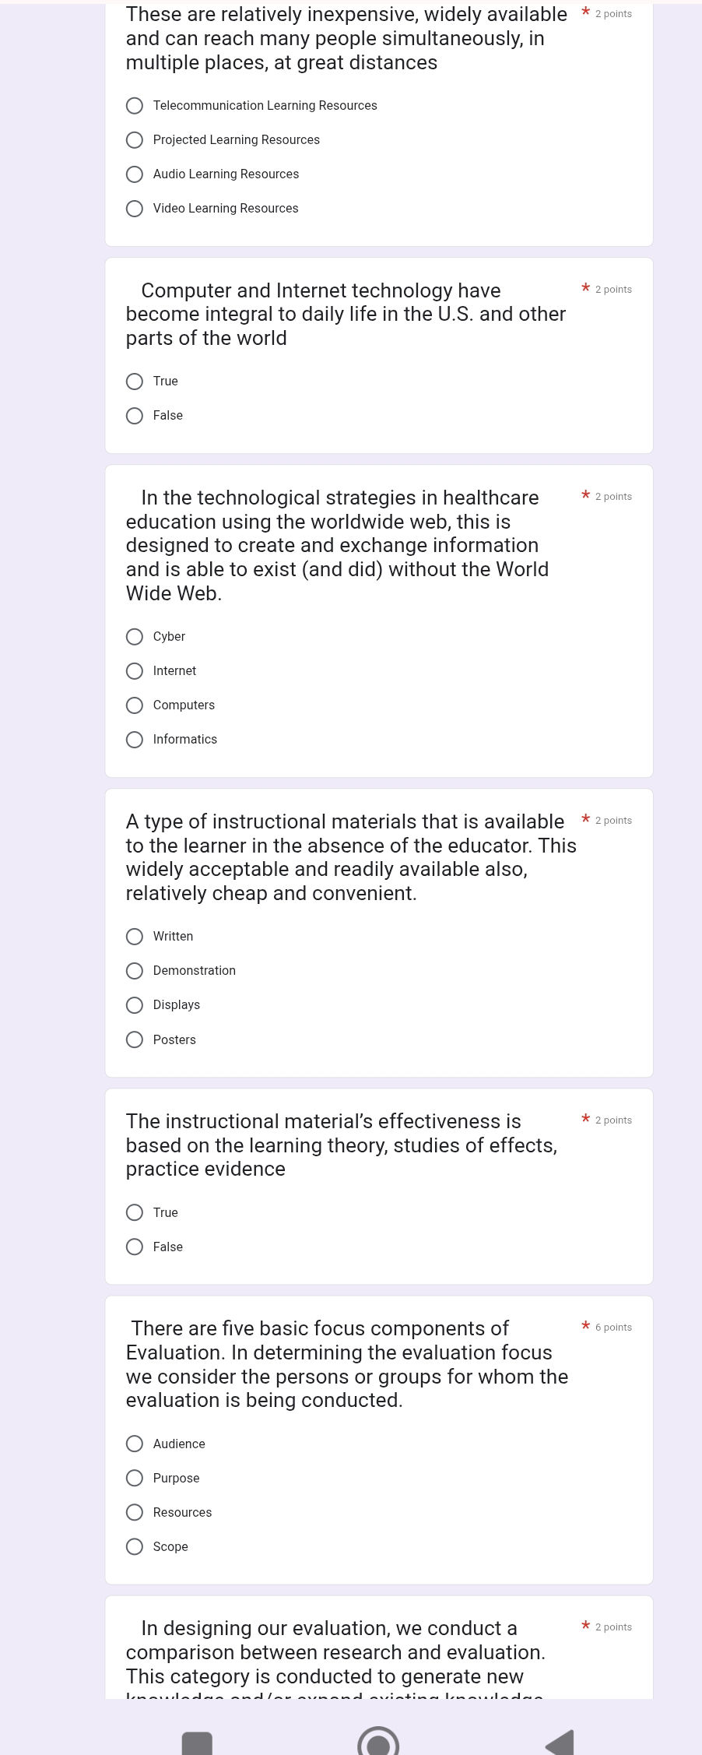Select Written instructional materials option
Image resolution: width=702 pixels, height=1755 pixels.
(x=135, y=937)
